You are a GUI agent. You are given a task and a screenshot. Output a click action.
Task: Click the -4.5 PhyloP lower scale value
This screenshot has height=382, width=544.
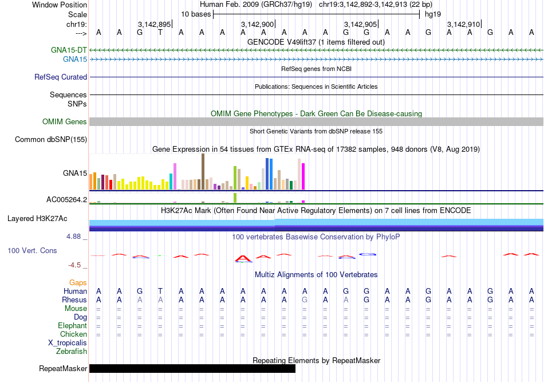[74, 265]
